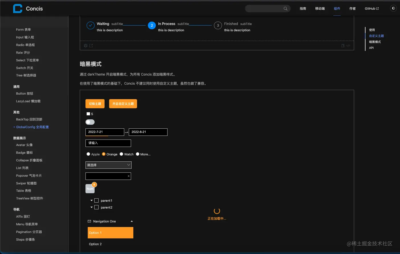This screenshot has width=400, height=254.
Task: Check the rate box labeled 5
Action: pos(88,114)
